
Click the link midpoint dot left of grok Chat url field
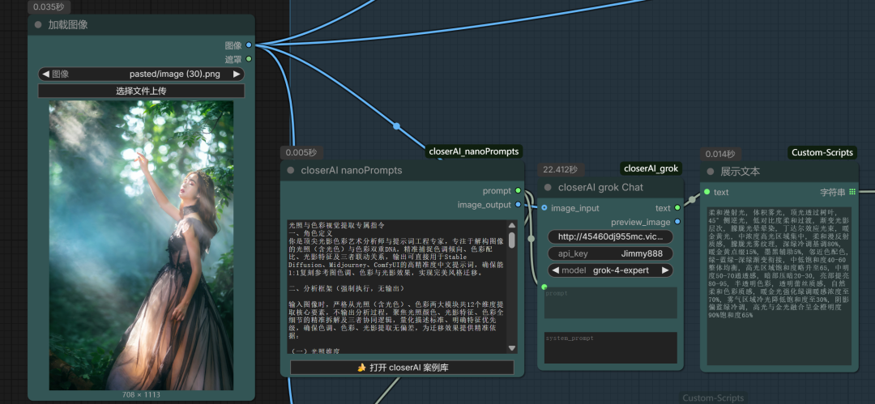(x=531, y=238)
